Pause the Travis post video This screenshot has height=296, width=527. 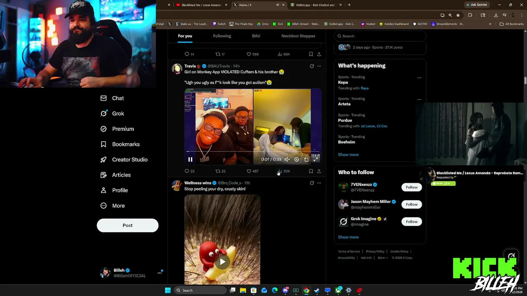click(x=190, y=159)
